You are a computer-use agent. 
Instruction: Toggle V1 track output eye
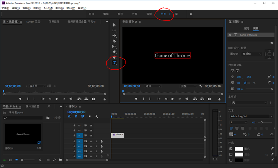[91, 136]
